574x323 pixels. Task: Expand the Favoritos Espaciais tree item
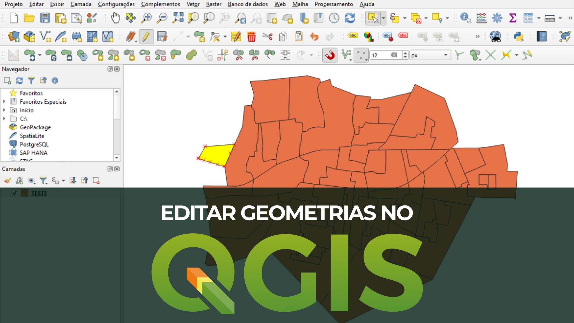(4, 102)
